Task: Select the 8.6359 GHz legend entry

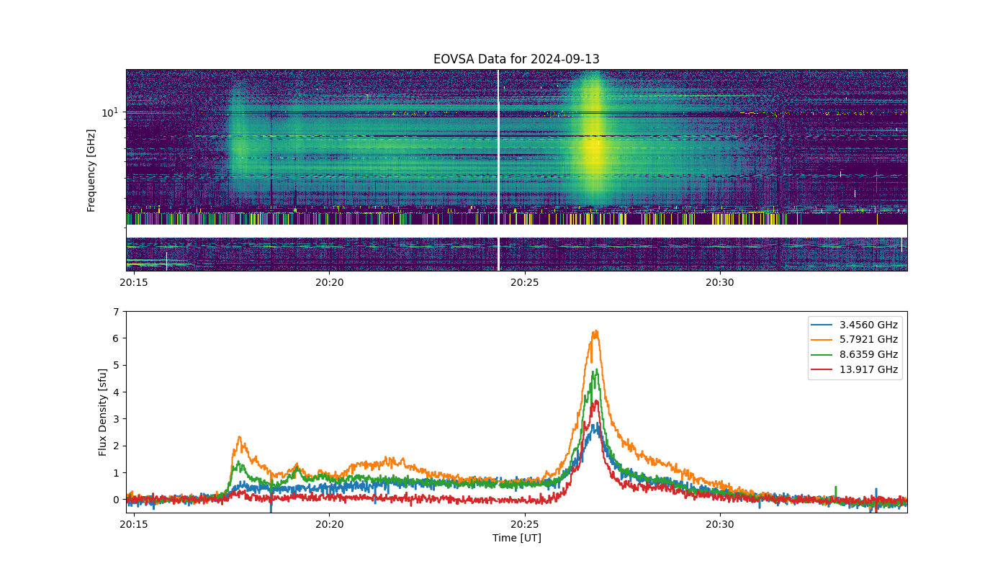Action: (x=855, y=355)
